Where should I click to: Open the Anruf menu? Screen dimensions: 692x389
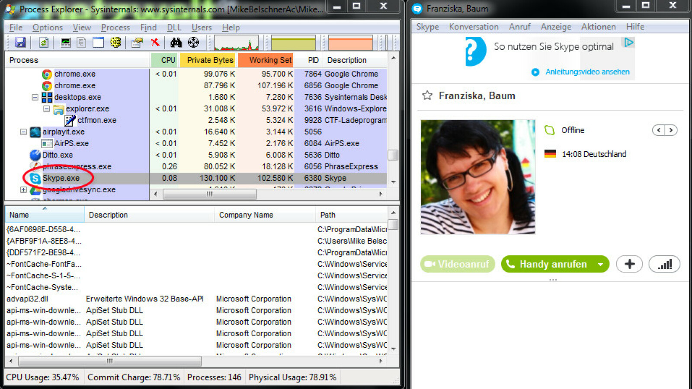(x=519, y=27)
